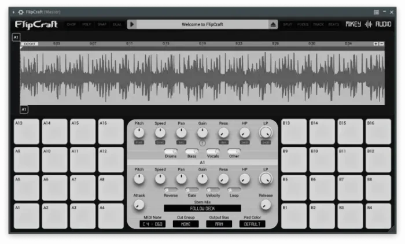The width and height of the screenshot is (405, 244).
Task: Click the help question mark under Gain
Action: pos(203,142)
